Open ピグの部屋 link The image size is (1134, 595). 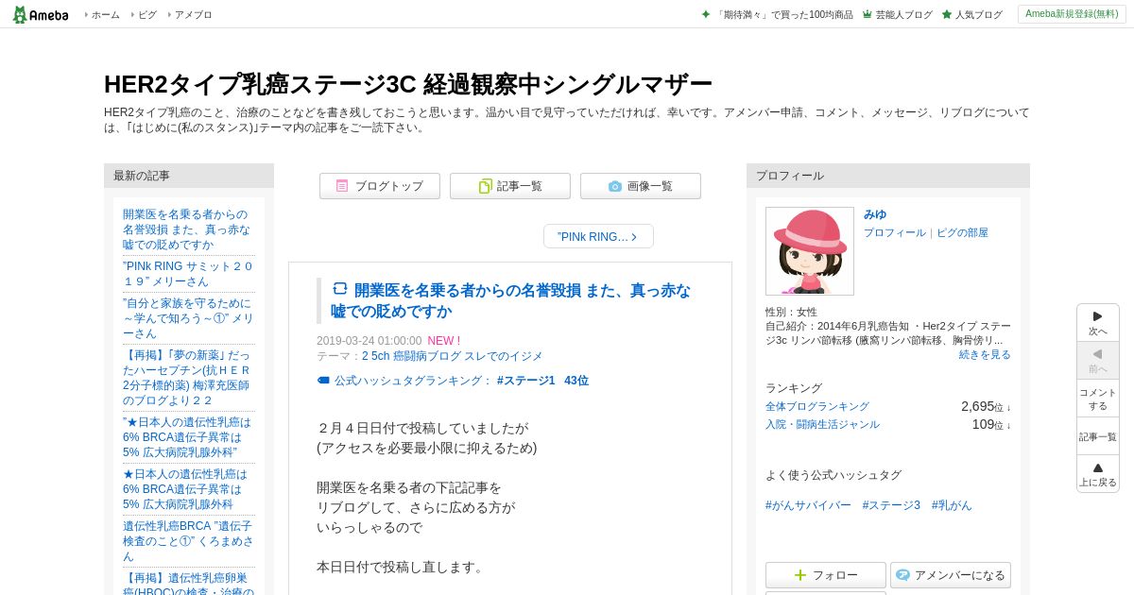tap(962, 232)
